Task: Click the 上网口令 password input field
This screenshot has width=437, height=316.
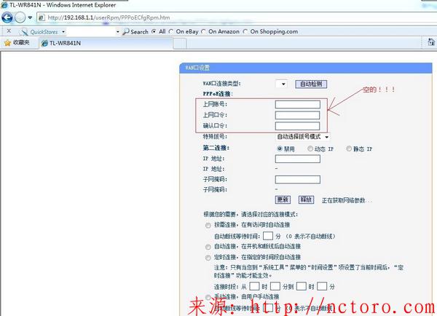Action: click(298, 115)
